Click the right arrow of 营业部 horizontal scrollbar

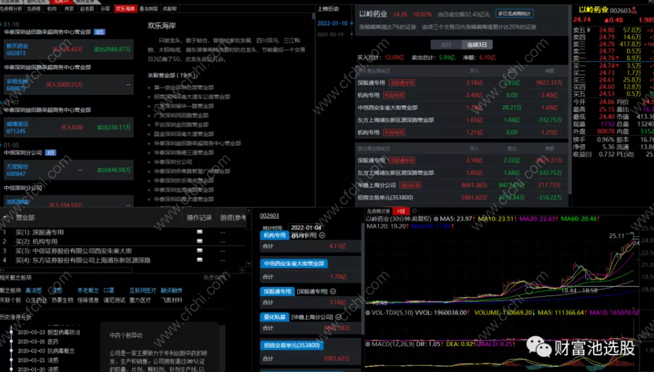(x=243, y=271)
